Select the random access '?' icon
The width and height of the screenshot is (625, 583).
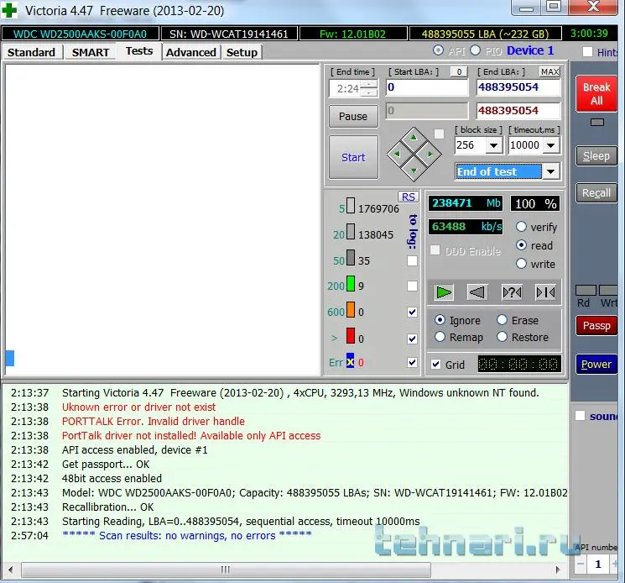[512, 292]
